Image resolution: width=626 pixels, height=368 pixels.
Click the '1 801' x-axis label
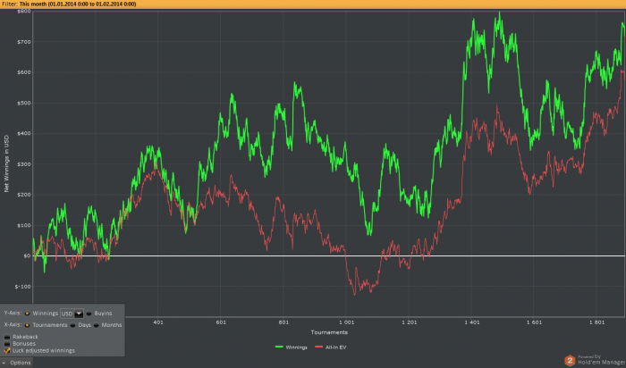point(596,322)
